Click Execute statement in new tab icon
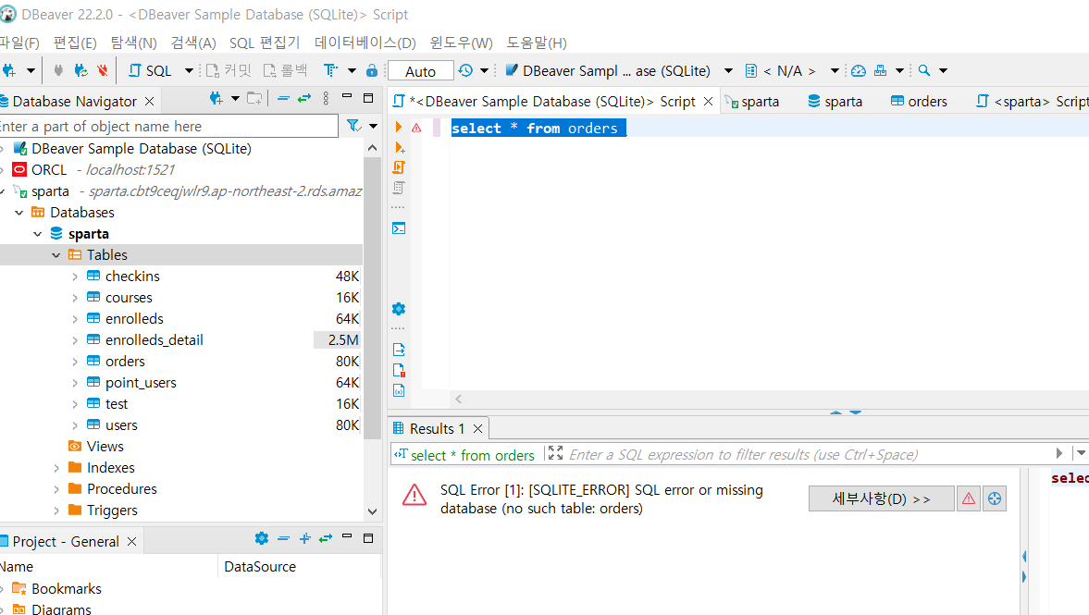This screenshot has height=615, width=1089. 400,147
